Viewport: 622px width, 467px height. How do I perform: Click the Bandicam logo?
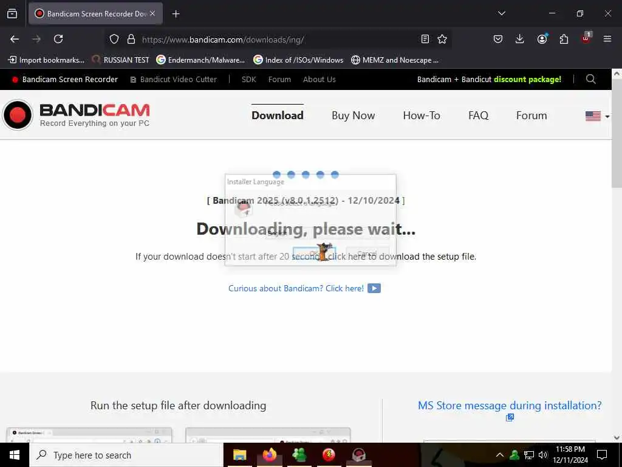[x=76, y=115]
